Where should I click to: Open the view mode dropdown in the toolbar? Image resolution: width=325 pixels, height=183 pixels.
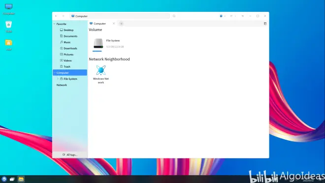click(223, 16)
